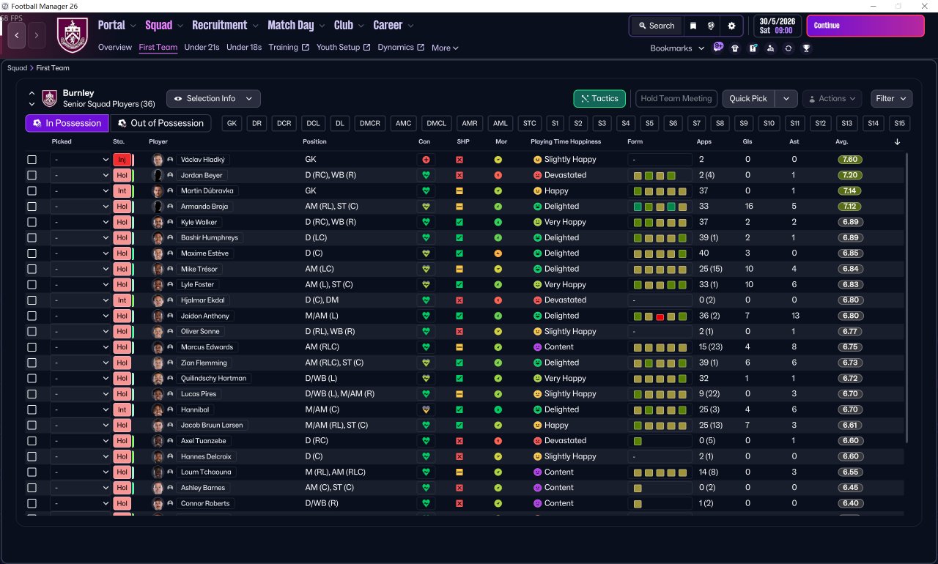
Task: Click Armando Broja's form squares
Action: point(660,207)
